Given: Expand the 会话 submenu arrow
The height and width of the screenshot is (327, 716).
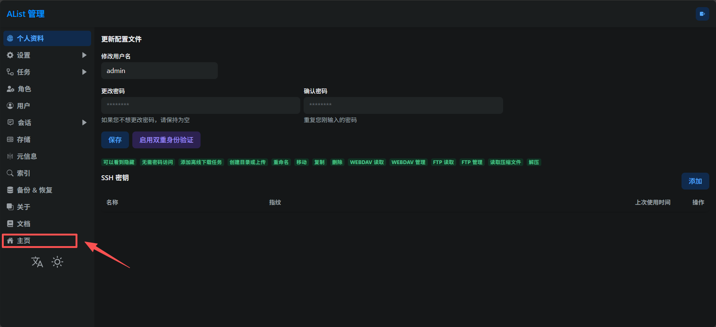Looking at the screenshot, I should tap(84, 123).
